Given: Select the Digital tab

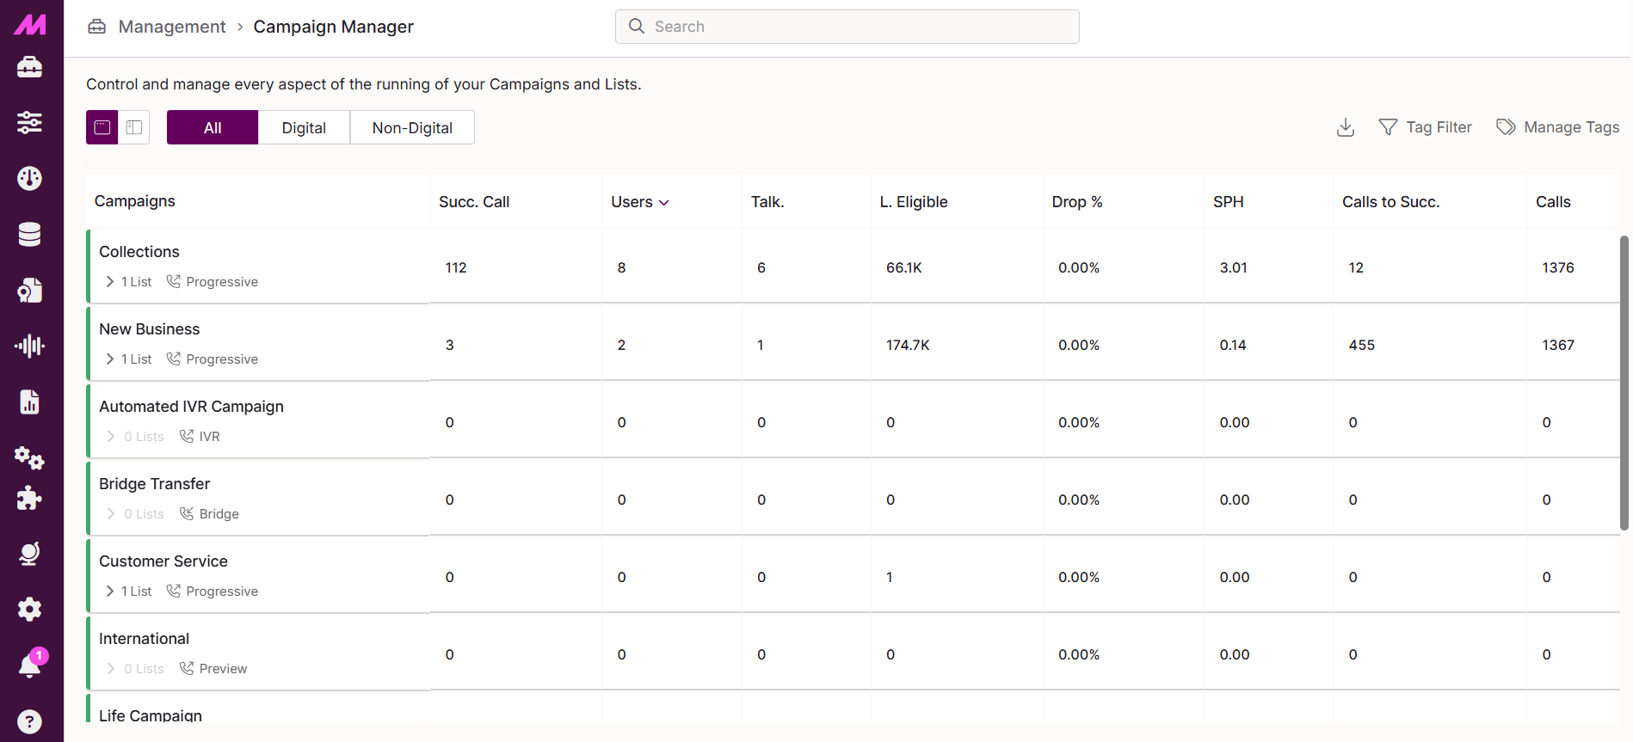Looking at the screenshot, I should pyautogui.click(x=304, y=127).
